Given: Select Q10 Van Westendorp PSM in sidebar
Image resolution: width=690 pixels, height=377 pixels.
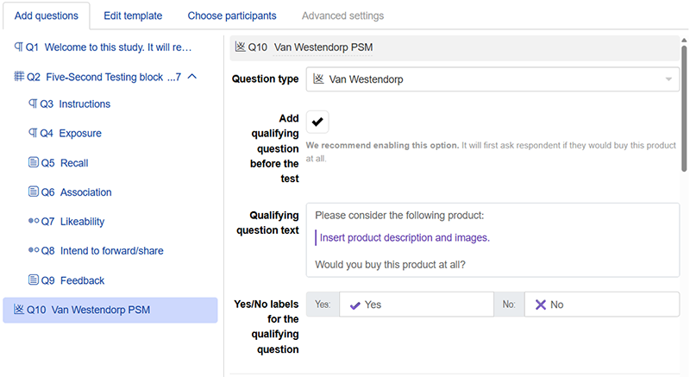Looking at the screenshot, I should [x=110, y=310].
